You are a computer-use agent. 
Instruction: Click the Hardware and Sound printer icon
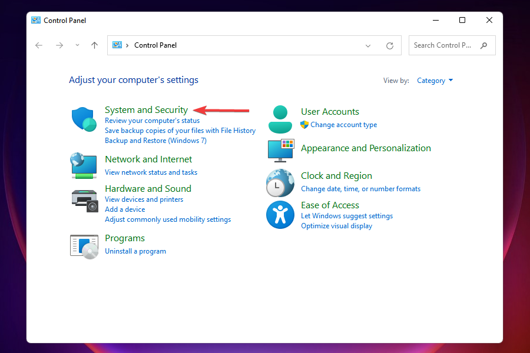pyautogui.click(x=84, y=201)
